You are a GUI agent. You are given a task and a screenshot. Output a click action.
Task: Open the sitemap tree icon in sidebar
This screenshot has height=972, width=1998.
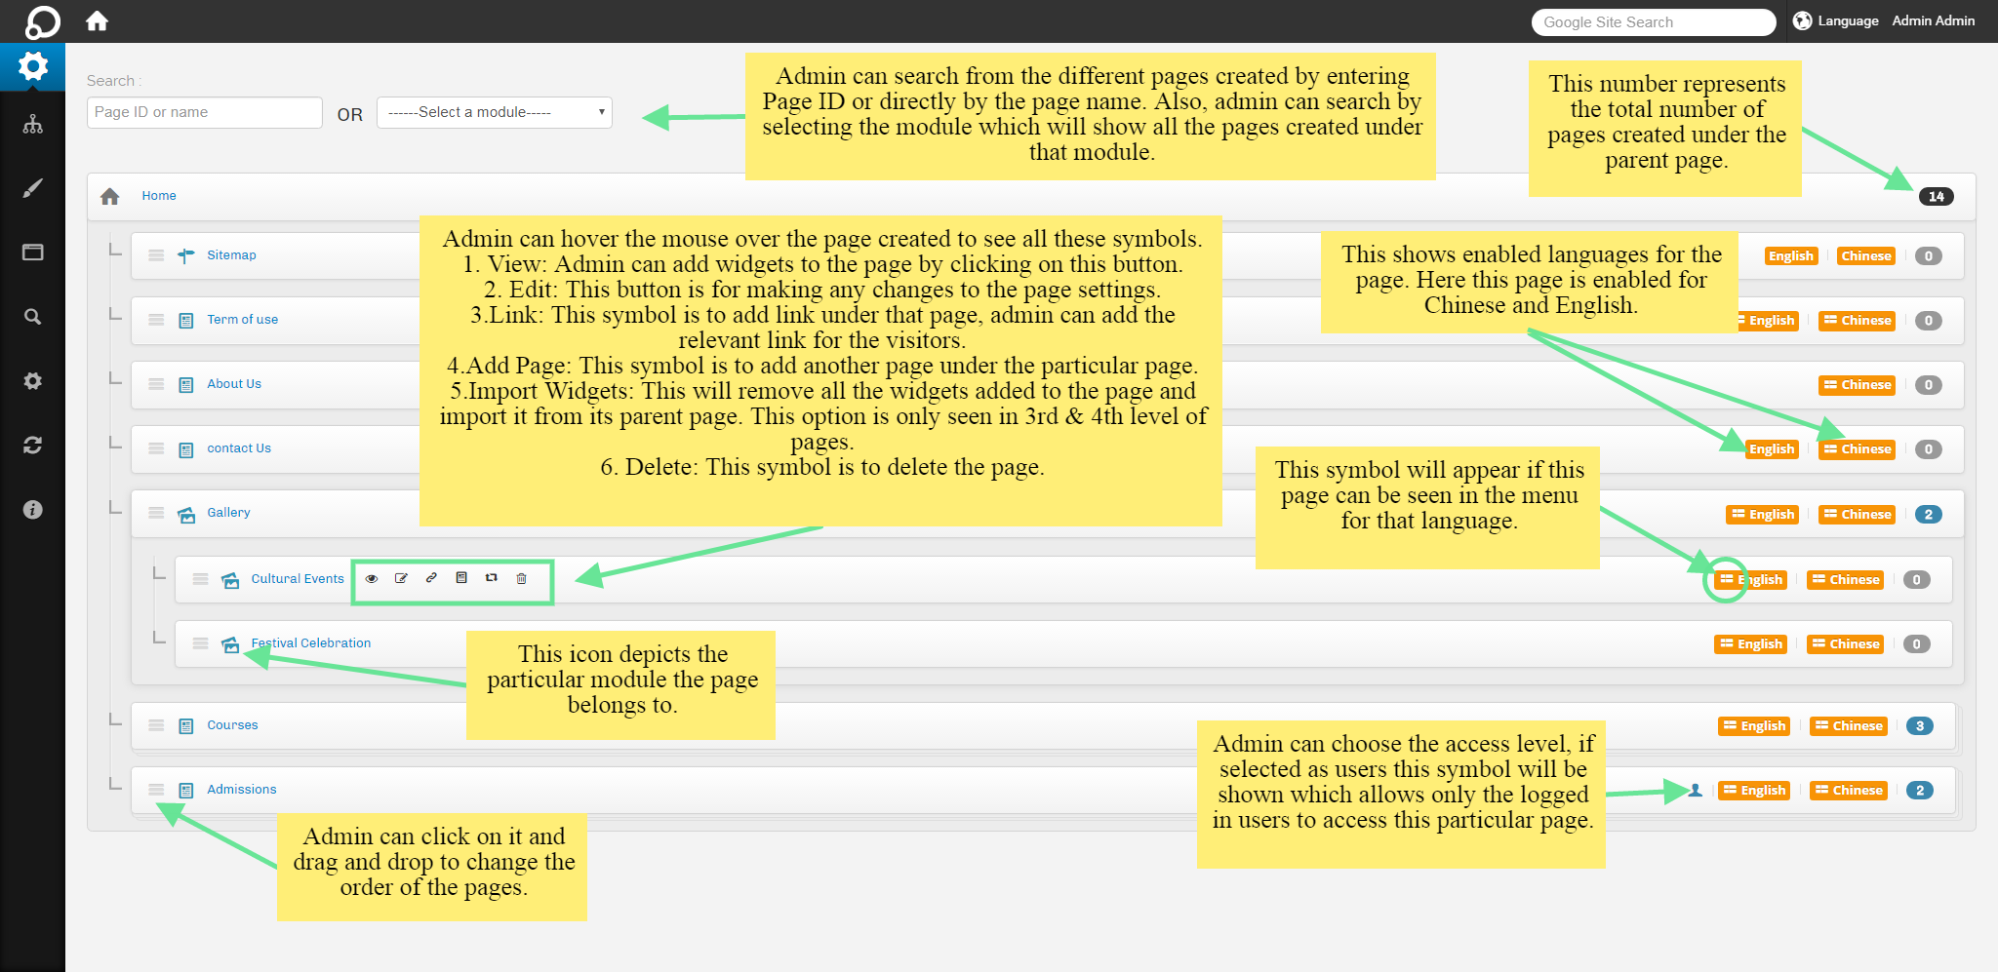[x=32, y=125]
